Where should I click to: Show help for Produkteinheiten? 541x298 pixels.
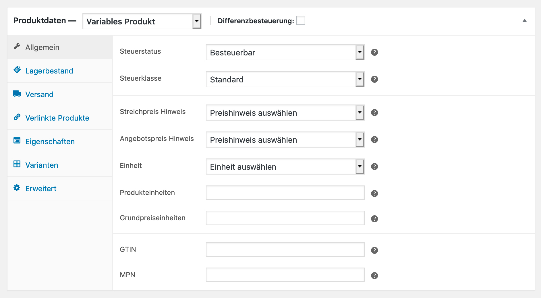[374, 193]
